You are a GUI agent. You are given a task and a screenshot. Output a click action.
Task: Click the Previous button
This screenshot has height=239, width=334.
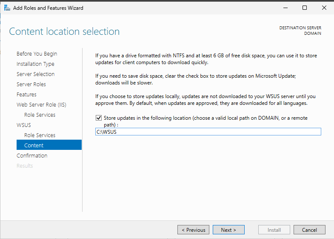coord(193,230)
